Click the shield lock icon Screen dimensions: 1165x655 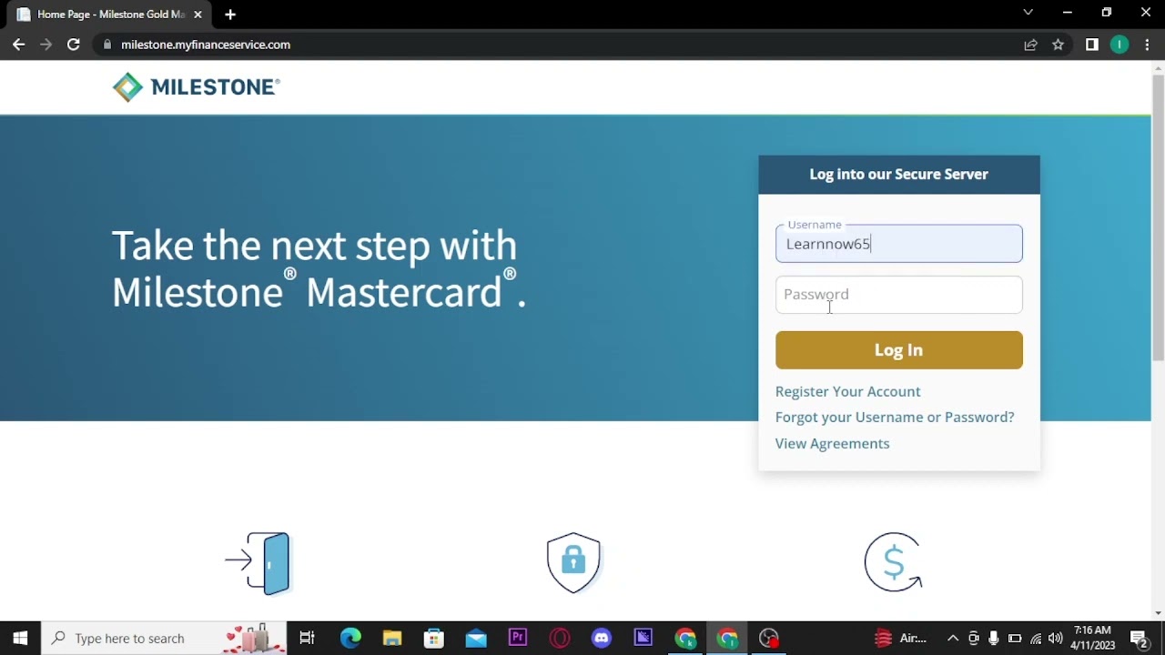tap(573, 563)
